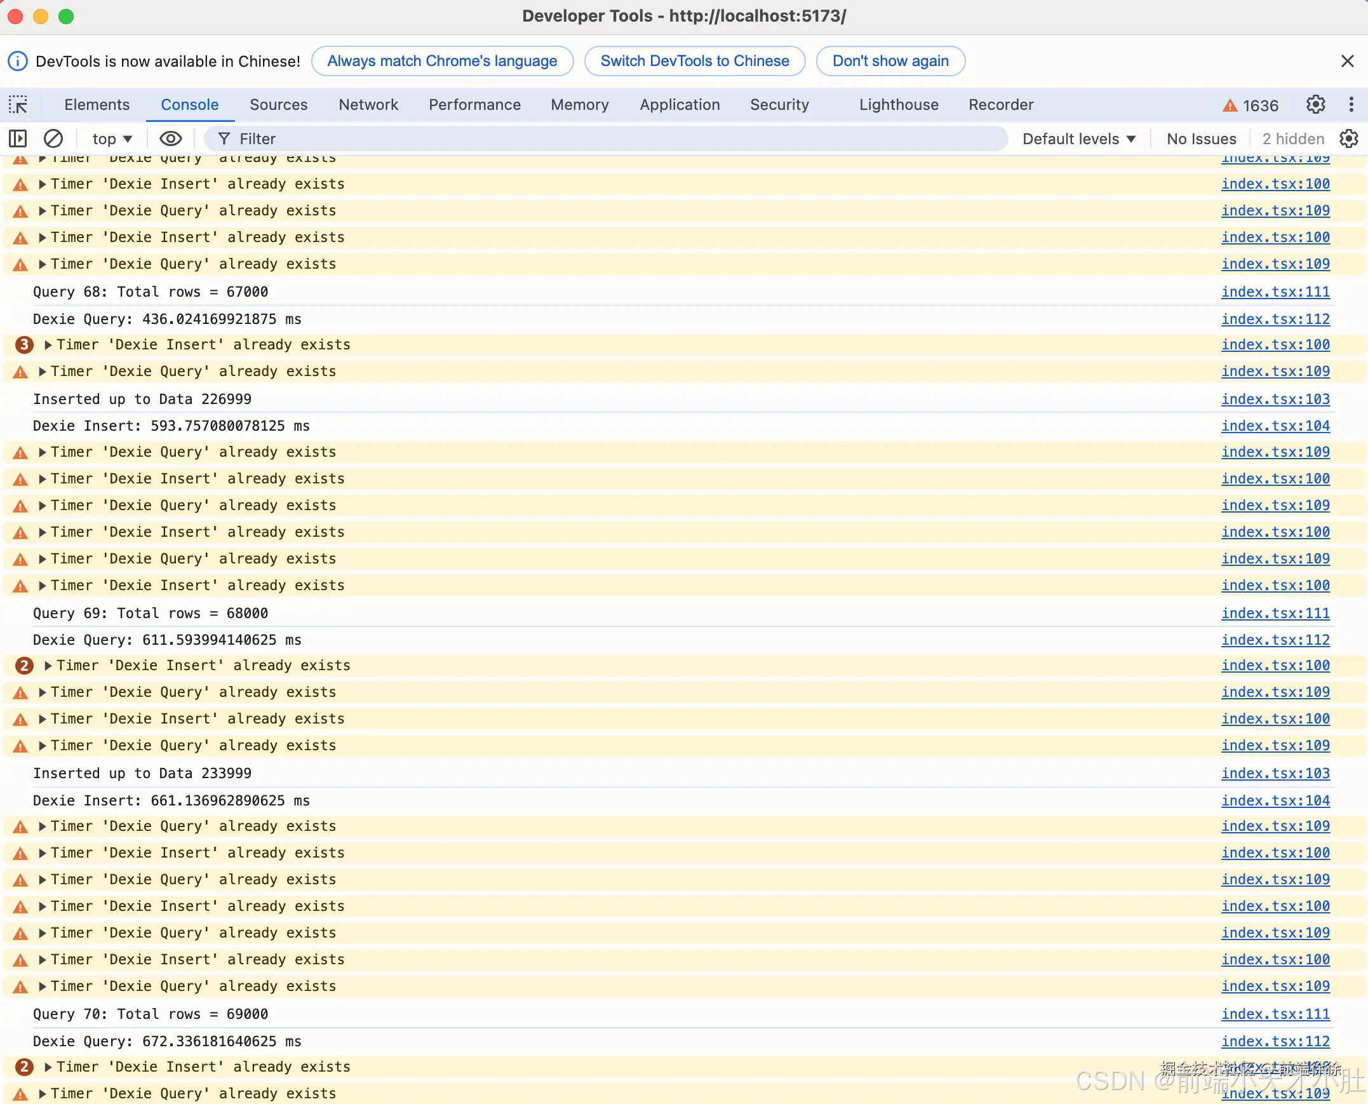The width and height of the screenshot is (1368, 1104).
Task: Open index.tsx:112 link for 436.02 ms
Action: tap(1275, 320)
